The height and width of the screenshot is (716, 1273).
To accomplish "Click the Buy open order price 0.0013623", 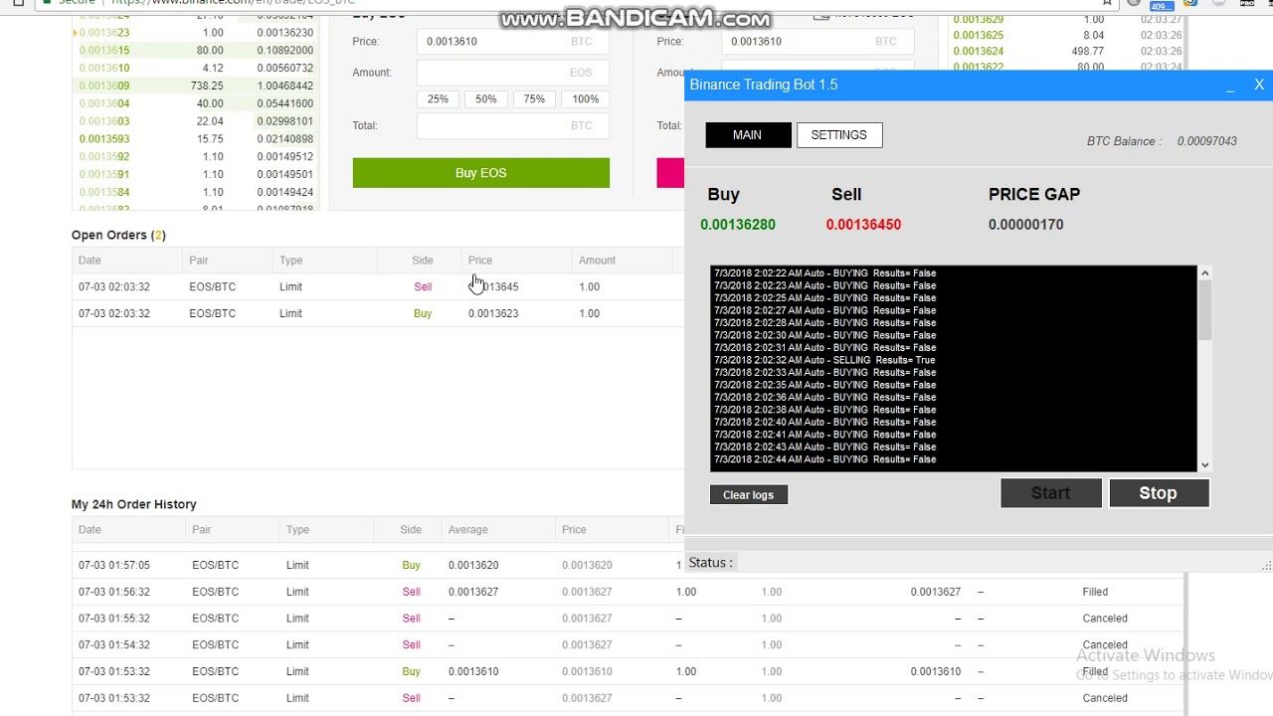I will [493, 314].
